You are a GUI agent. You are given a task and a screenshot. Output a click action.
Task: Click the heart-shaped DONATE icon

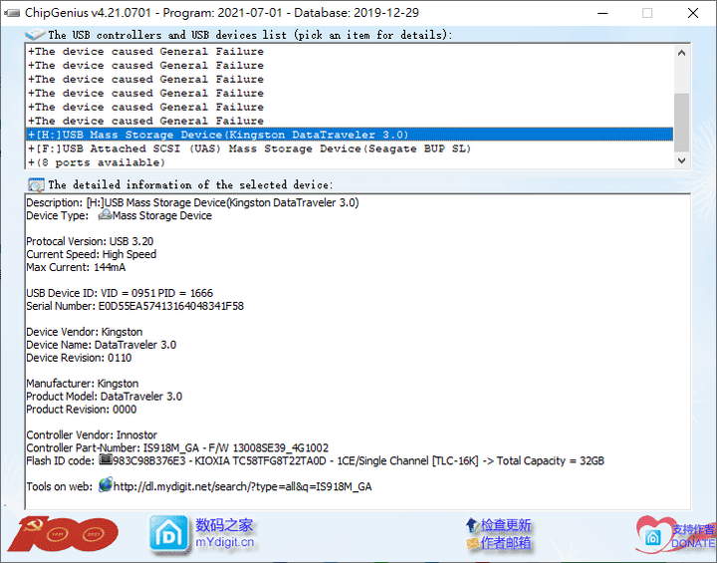pyautogui.click(x=652, y=534)
